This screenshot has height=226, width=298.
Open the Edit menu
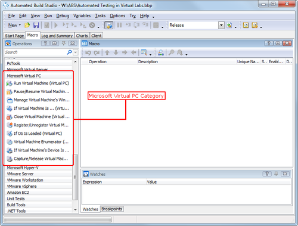pos(23,16)
